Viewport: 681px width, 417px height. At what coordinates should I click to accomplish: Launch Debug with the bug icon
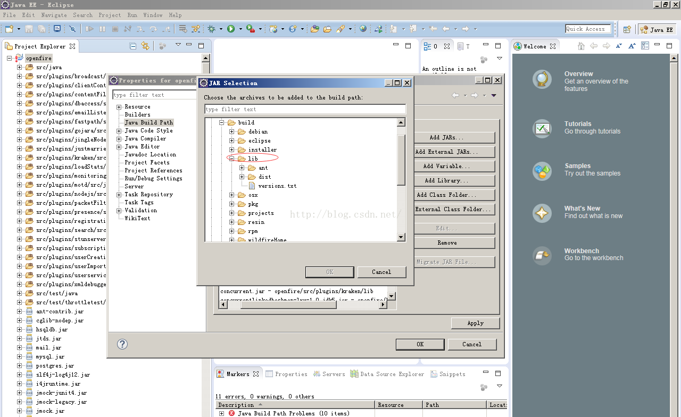[x=212, y=29]
